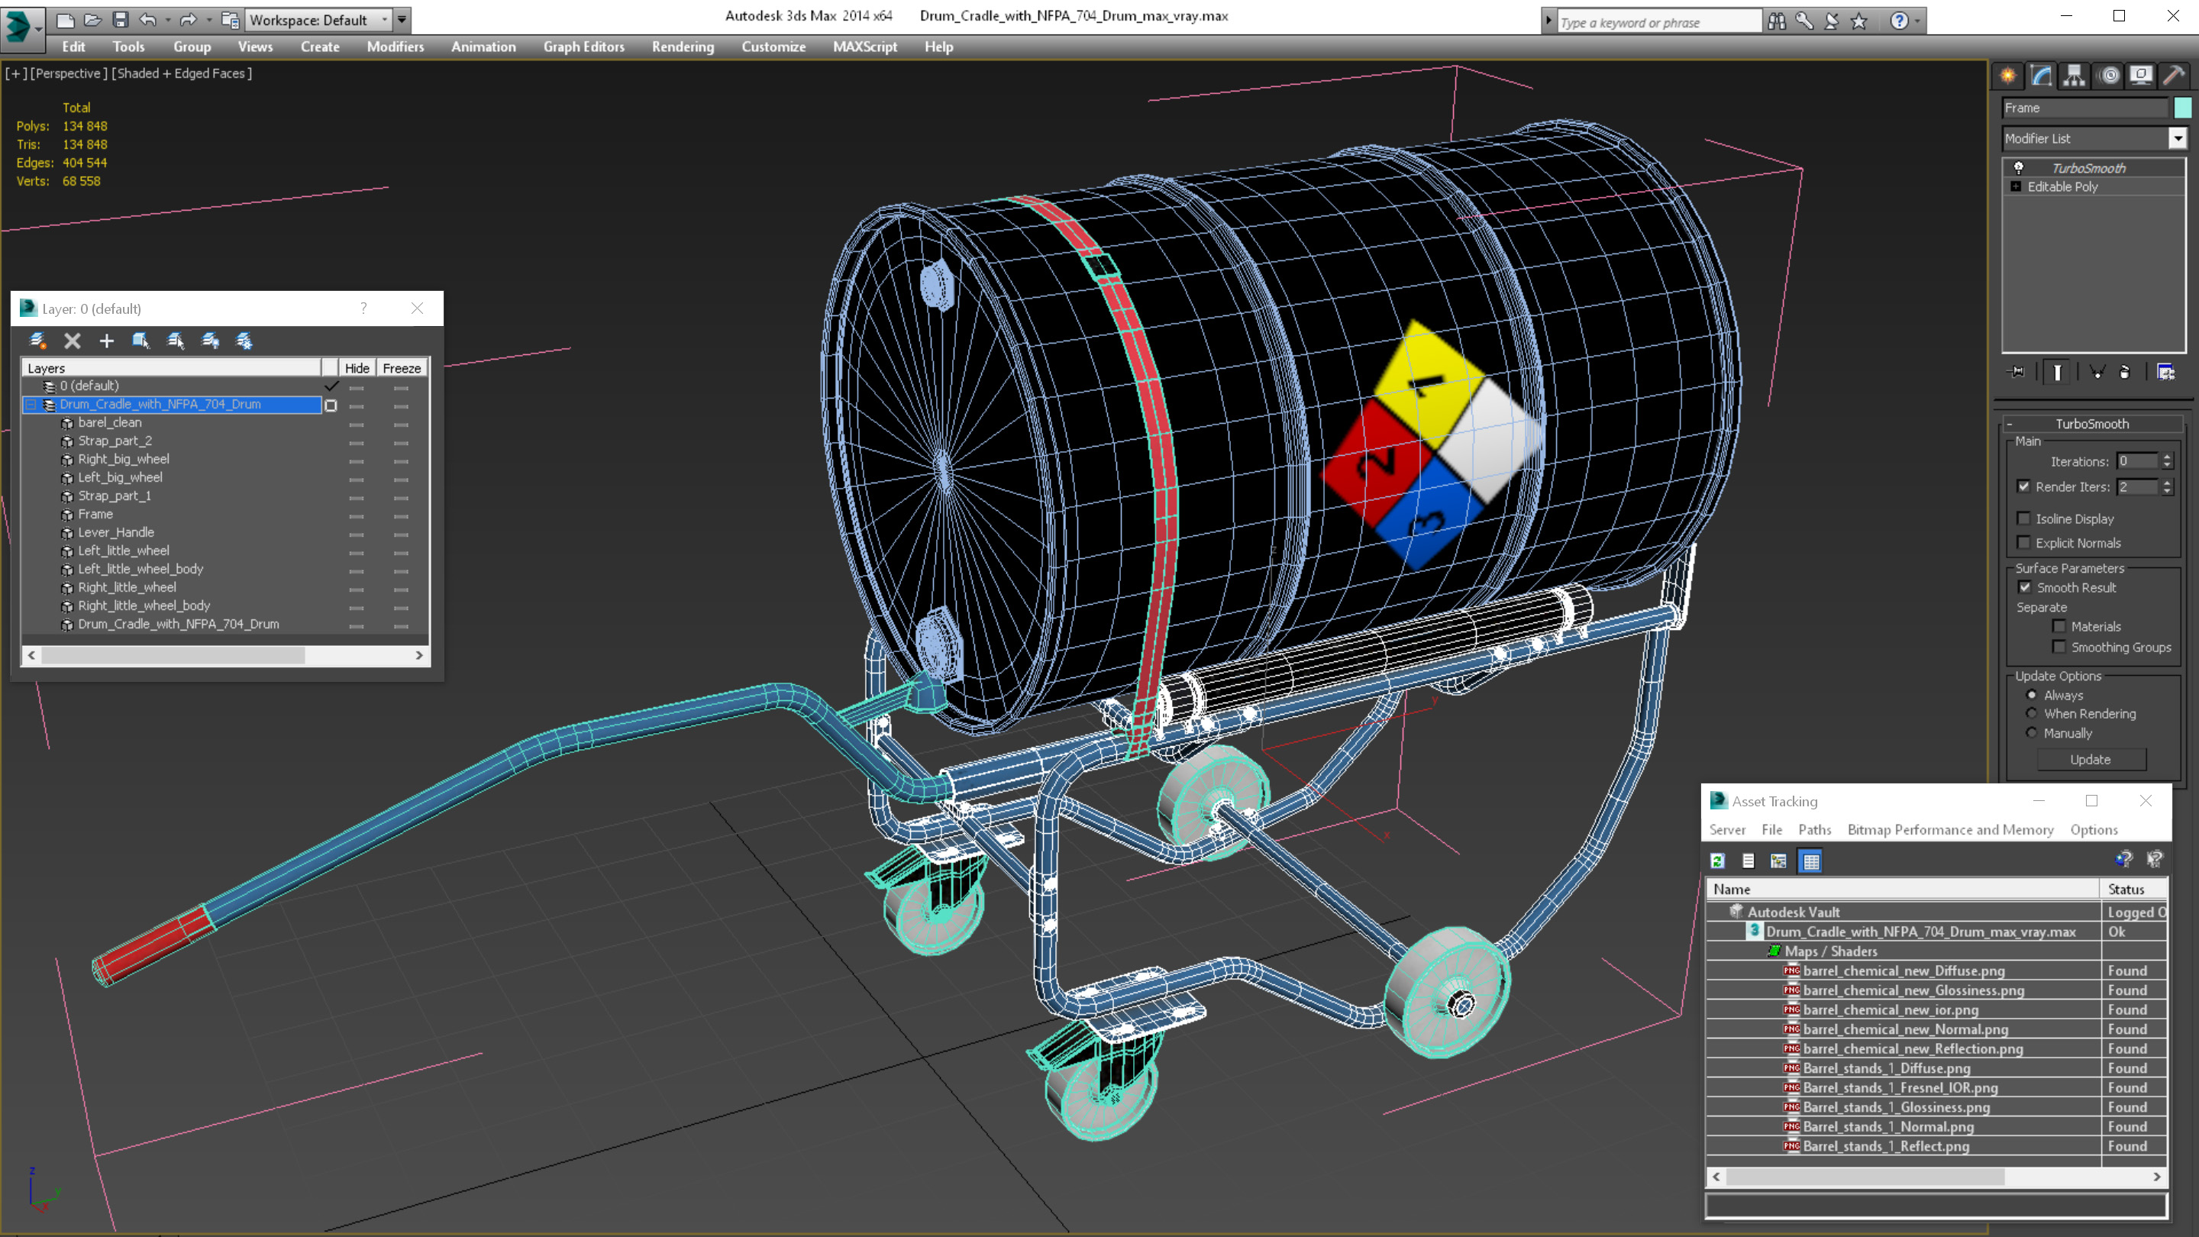This screenshot has width=2199, height=1237.
Task: Open the Graph Editors menu
Action: tap(584, 47)
